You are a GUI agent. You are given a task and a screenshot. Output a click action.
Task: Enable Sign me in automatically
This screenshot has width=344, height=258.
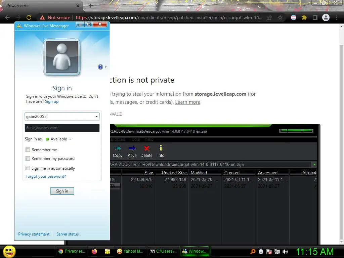click(x=28, y=168)
